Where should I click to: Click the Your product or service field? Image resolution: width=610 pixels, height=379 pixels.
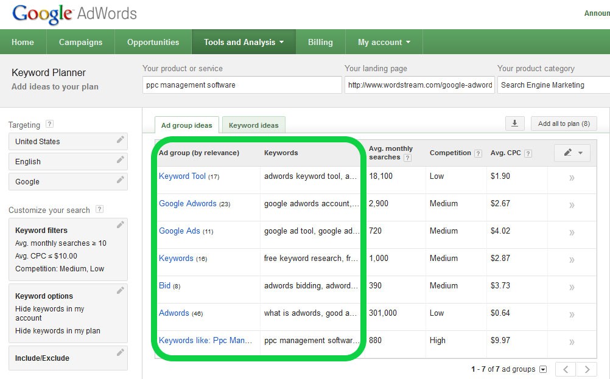pyautogui.click(x=242, y=85)
